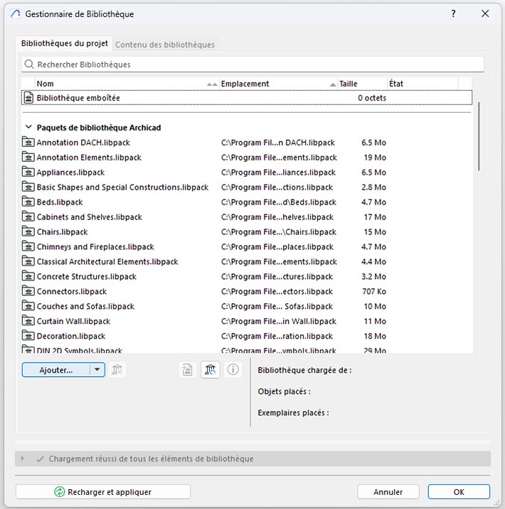The height and width of the screenshot is (509, 505).
Task: Select Decoration.libpack name
Action: click(71, 336)
